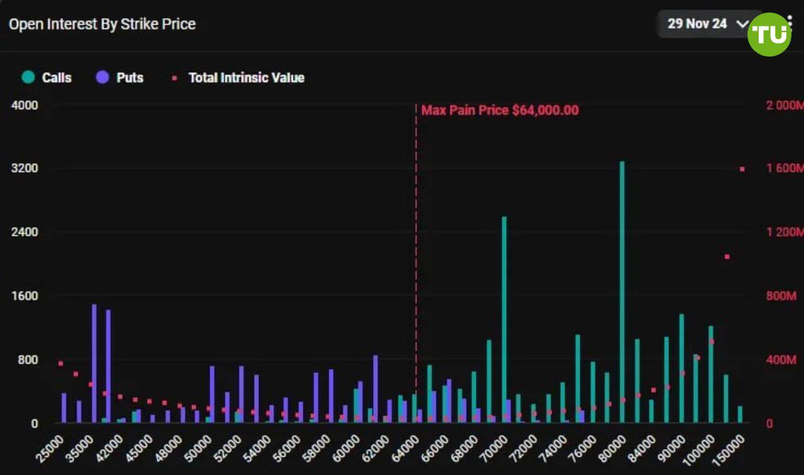Click the 3200 label on left axis
The image size is (804, 475).
coord(25,168)
